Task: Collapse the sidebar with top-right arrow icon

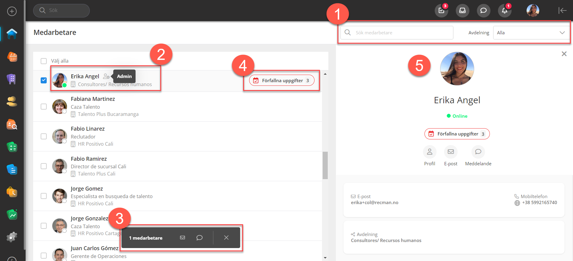Action: click(x=562, y=11)
